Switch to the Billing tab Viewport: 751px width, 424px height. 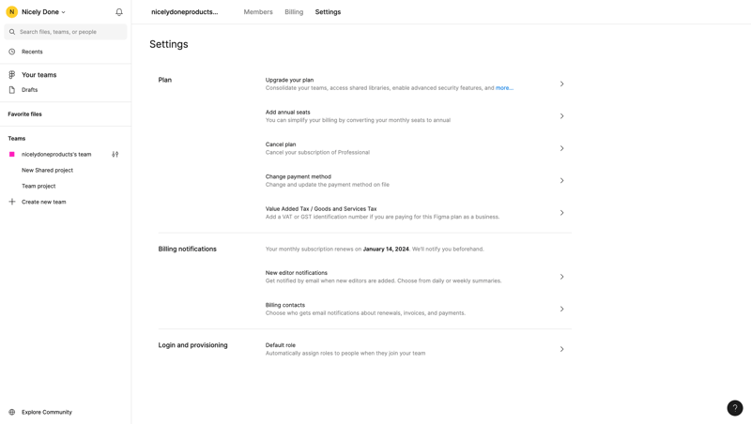tap(294, 12)
